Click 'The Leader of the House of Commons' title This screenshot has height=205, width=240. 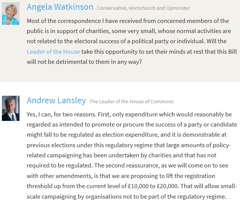(x=131, y=101)
